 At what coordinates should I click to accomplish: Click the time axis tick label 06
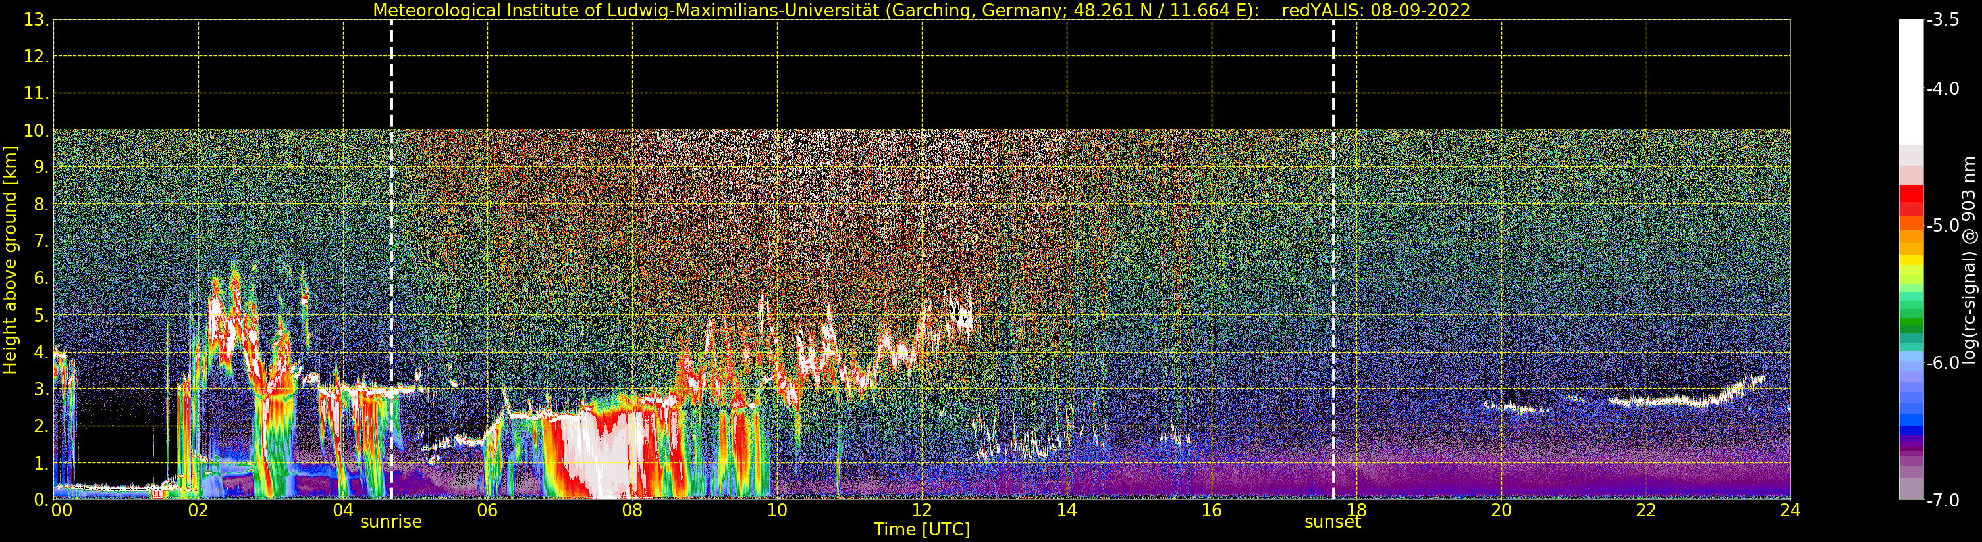pyautogui.click(x=488, y=510)
